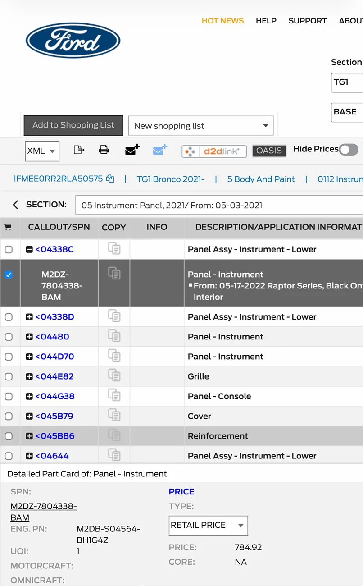Click the black email plus icon

click(x=132, y=150)
